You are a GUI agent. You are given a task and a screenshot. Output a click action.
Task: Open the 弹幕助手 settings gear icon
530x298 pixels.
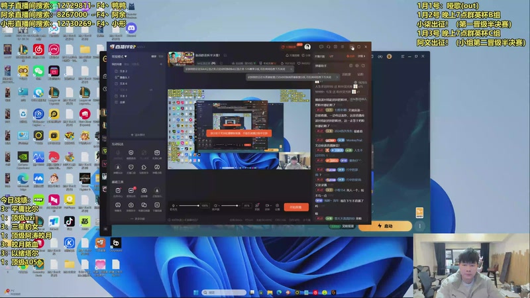coord(357,66)
